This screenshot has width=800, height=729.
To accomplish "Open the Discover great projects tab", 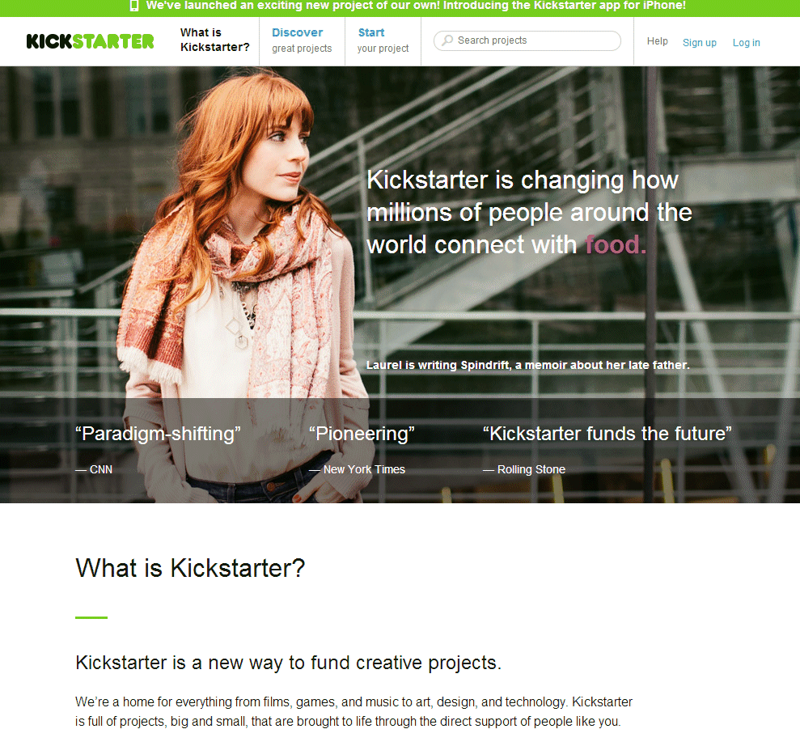I will pos(302,40).
